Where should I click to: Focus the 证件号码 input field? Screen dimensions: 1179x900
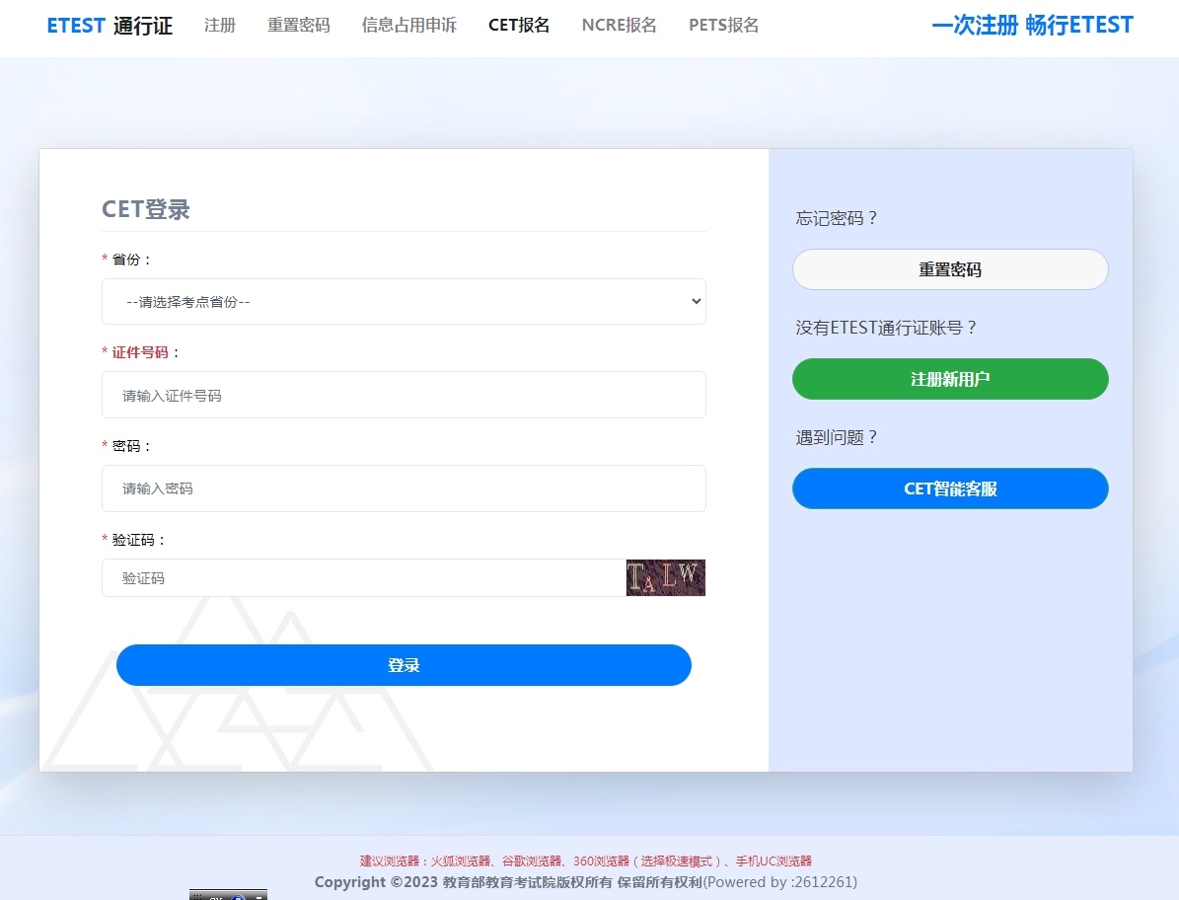(x=404, y=395)
